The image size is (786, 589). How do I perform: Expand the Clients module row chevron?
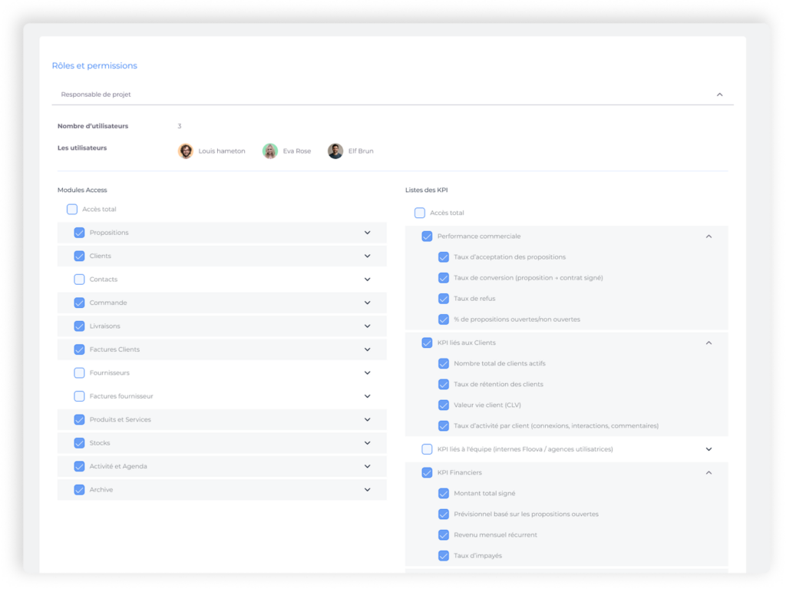[x=367, y=256]
